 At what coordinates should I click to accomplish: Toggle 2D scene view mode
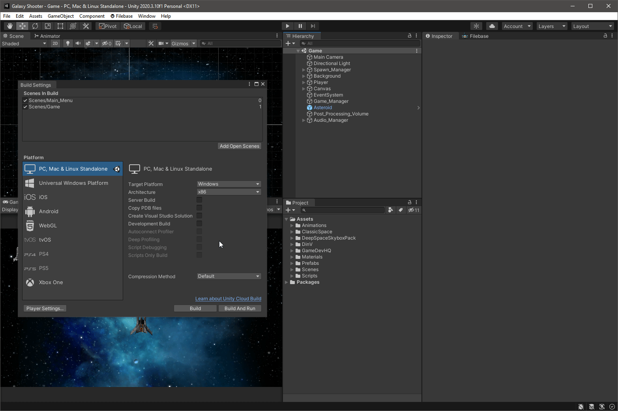click(55, 43)
